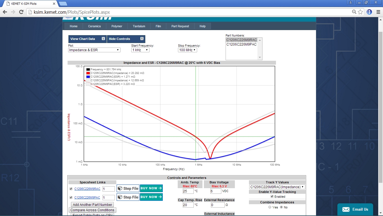Select C1206C226M9PAC in Part Numbers list
The height and width of the screenshot is (216, 383).
tap(242, 44)
